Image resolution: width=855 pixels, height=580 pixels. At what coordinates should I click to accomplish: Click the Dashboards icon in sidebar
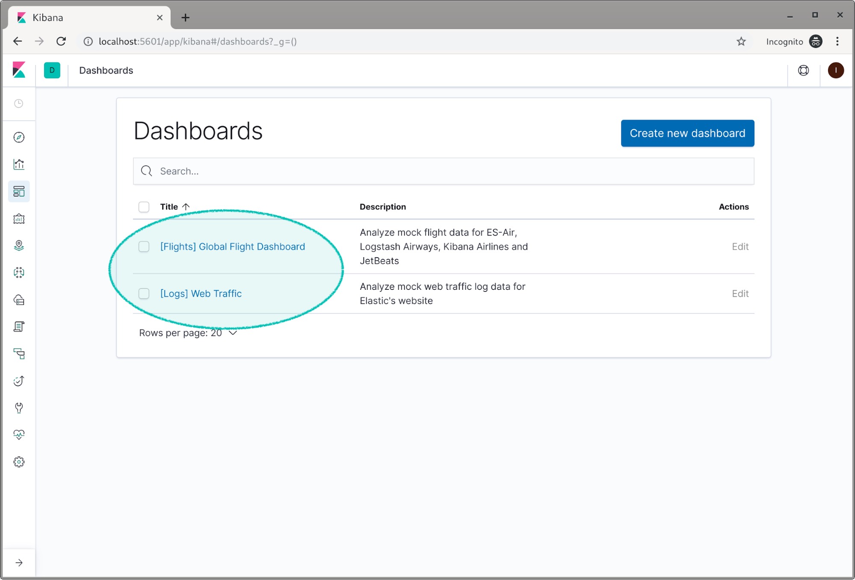click(x=18, y=191)
